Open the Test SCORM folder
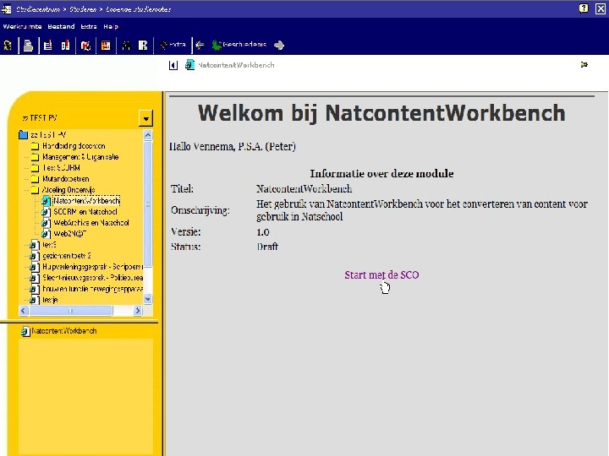This screenshot has height=456, width=609. coord(56,168)
